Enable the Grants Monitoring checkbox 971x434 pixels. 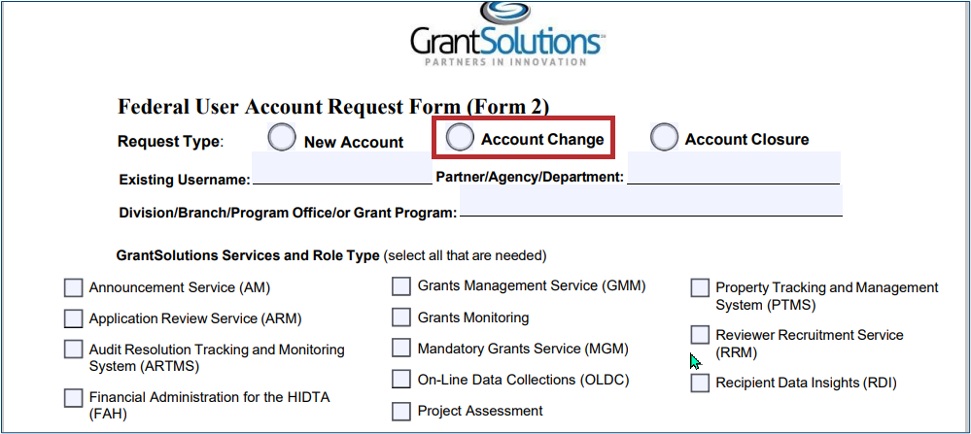click(x=401, y=317)
